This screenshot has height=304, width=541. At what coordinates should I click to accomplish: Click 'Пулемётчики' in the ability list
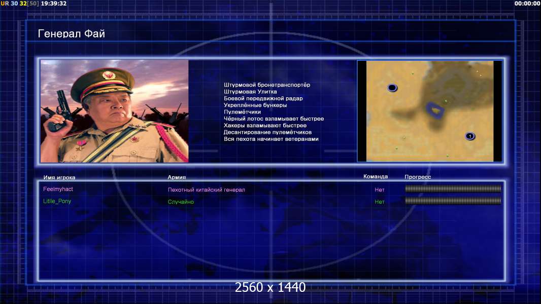coord(242,112)
